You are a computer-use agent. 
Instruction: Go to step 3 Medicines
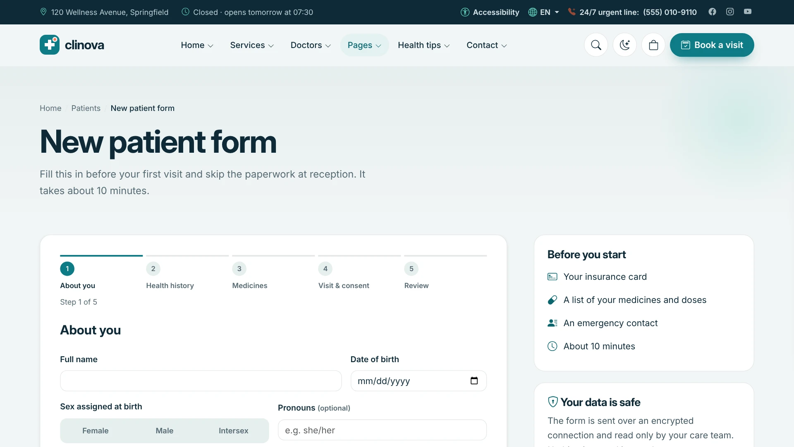[273, 273]
